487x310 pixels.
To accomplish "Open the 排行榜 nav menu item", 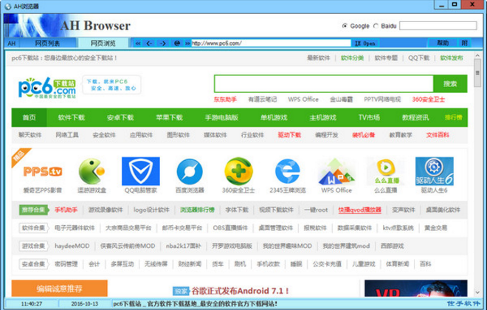I will [454, 117].
